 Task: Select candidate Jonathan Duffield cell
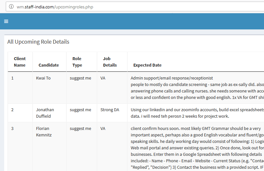tap(45, 113)
